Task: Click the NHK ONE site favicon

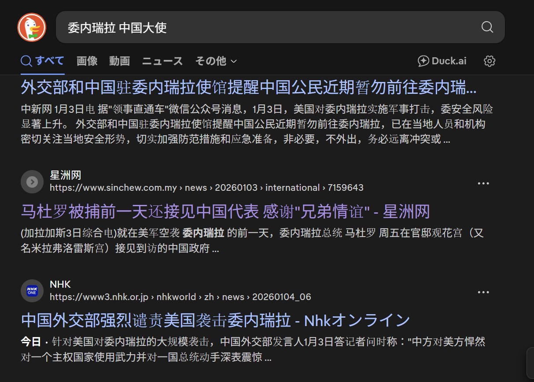Action: [32, 291]
